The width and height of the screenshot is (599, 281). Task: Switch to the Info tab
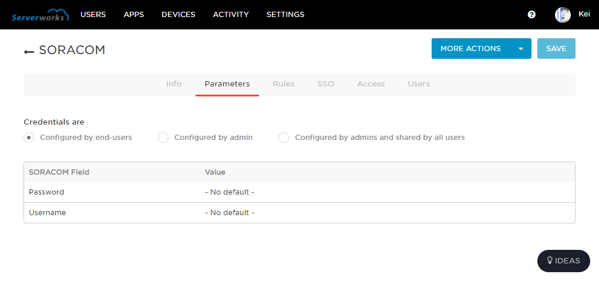point(174,84)
